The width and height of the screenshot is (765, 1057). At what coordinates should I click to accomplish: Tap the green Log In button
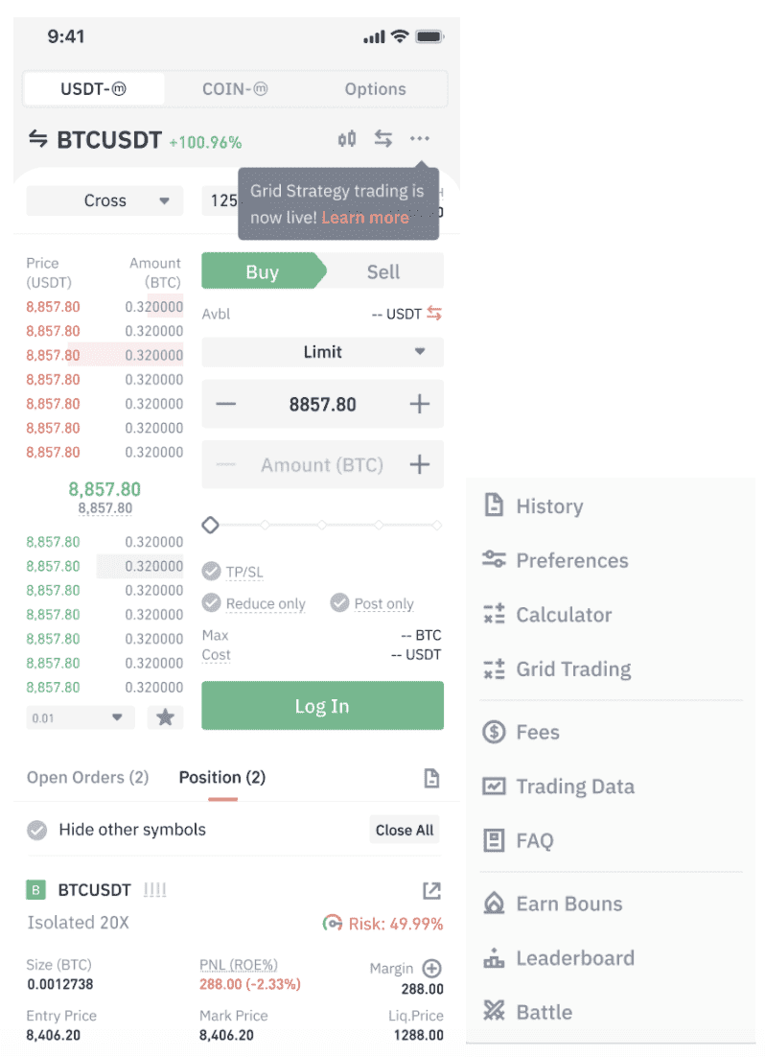coord(322,706)
